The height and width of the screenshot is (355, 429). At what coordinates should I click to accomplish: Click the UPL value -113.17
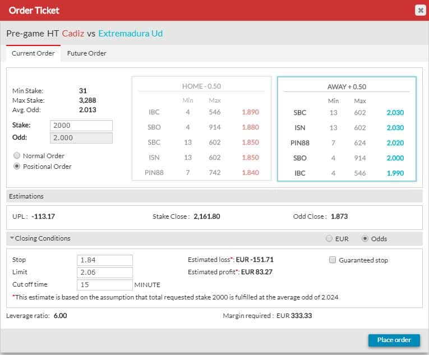pos(43,216)
